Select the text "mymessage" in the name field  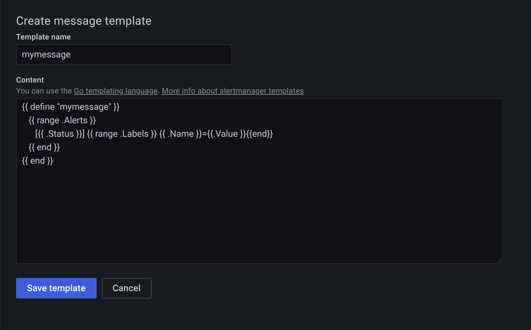(x=46, y=55)
